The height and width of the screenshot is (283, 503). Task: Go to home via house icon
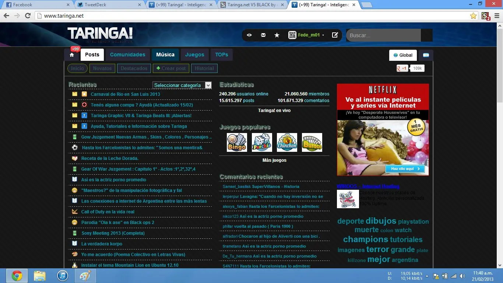click(x=72, y=55)
